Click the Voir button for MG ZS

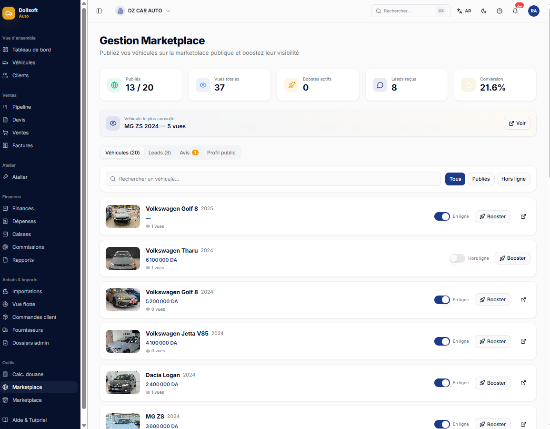click(517, 123)
